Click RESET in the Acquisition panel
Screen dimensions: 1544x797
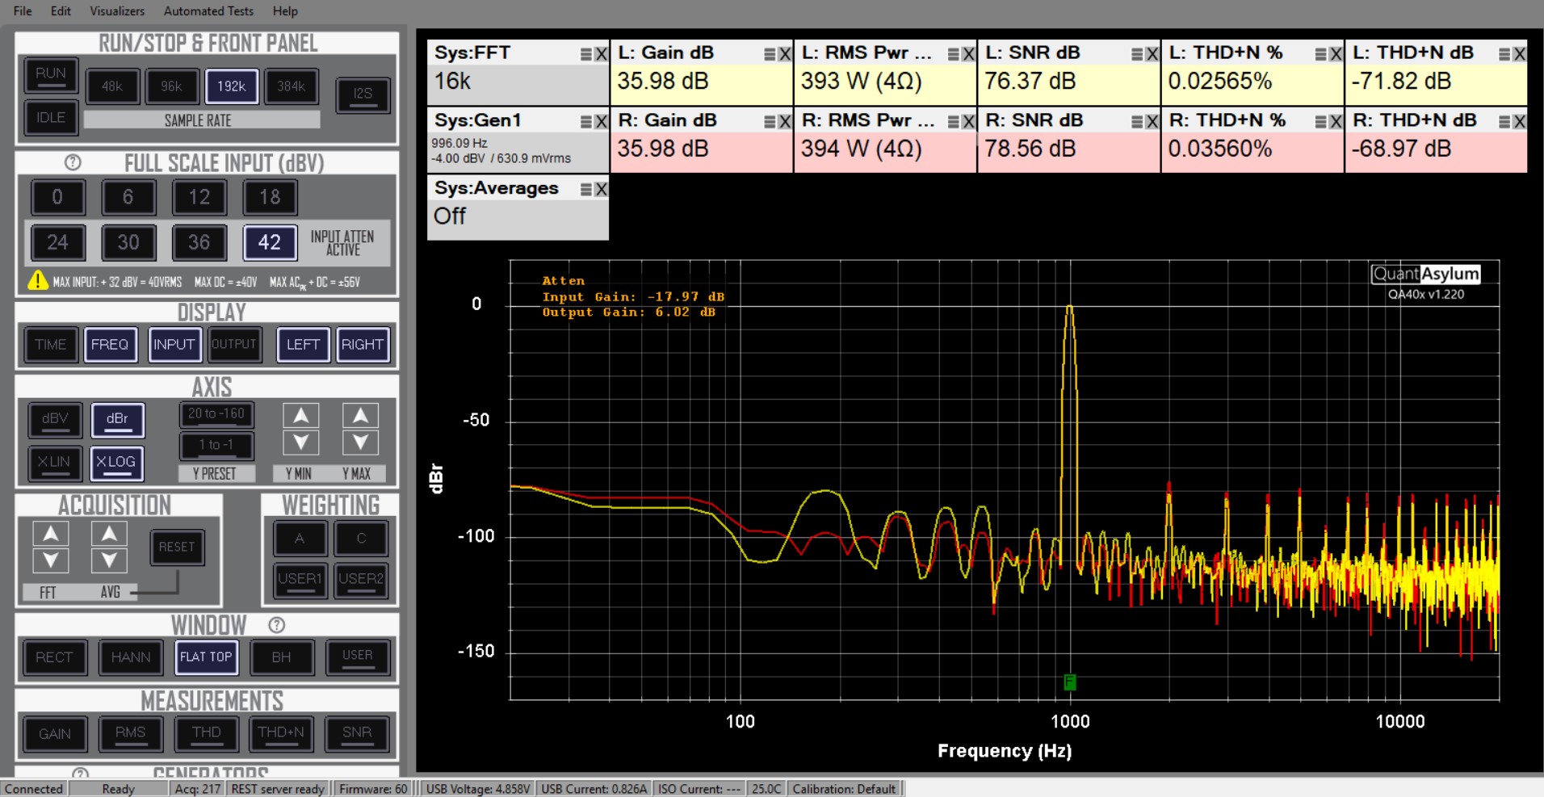(x=177, y=547)
